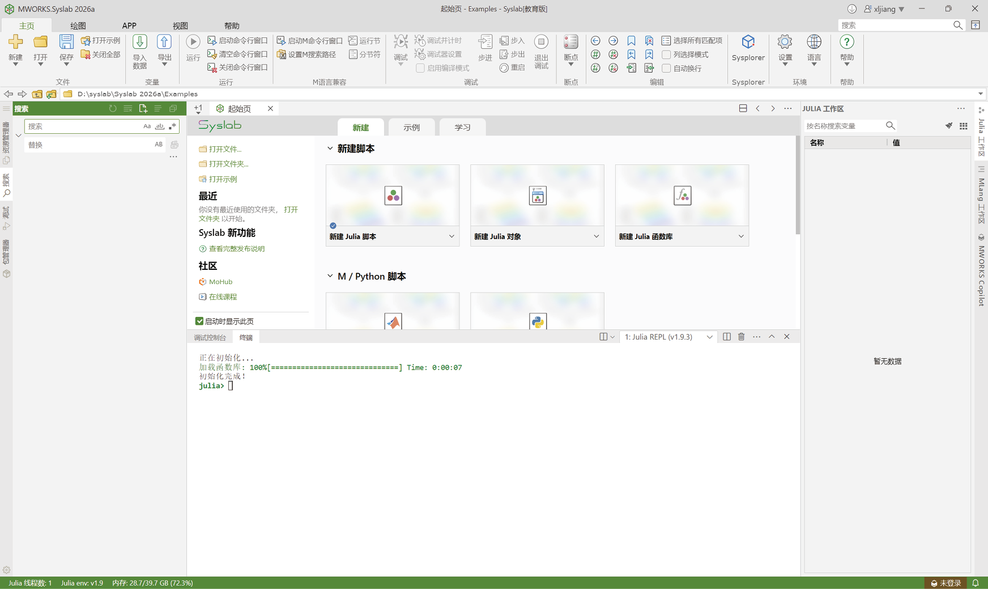Select the 学习 tab on start page
The image size is (988, 589).
pos(463,128)
